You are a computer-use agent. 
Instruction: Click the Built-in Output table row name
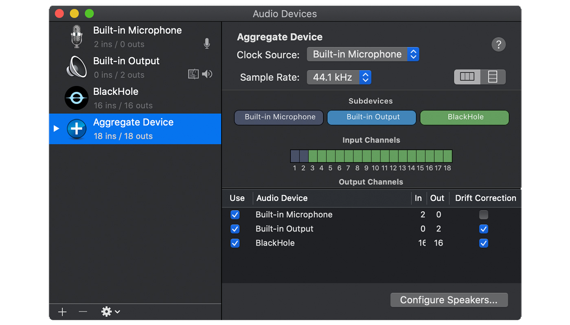coord(285,229)
